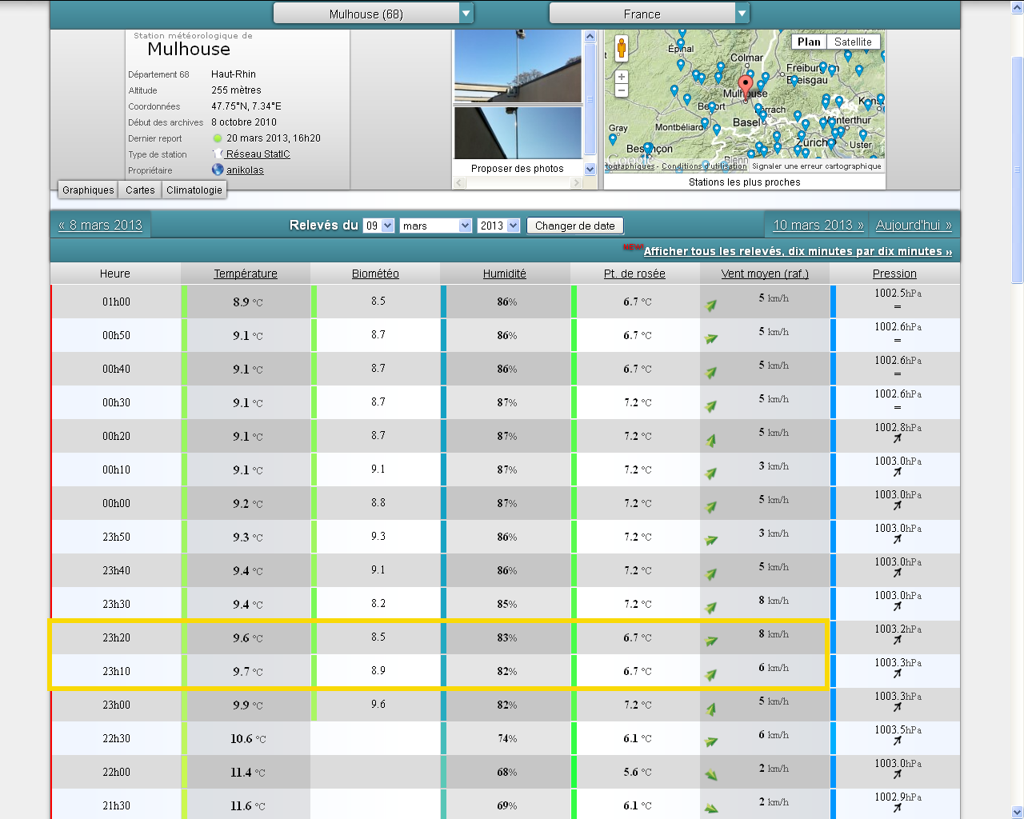The height and width of the screenshot is (819, 1024).
Task: Go to previous day 8 mars 2013
Action: coord(100,226)
